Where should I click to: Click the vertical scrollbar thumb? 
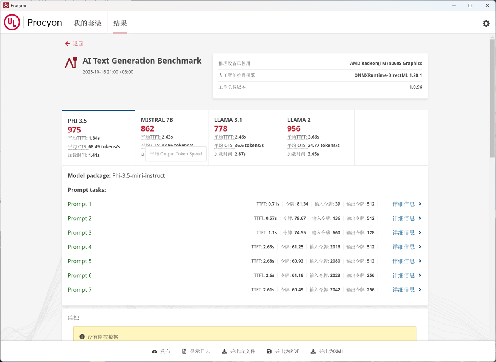click(x=492, y=98)
